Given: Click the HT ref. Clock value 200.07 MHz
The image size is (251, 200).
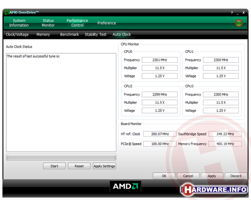Looking at the screenshot, I should (x=160, y=134).
